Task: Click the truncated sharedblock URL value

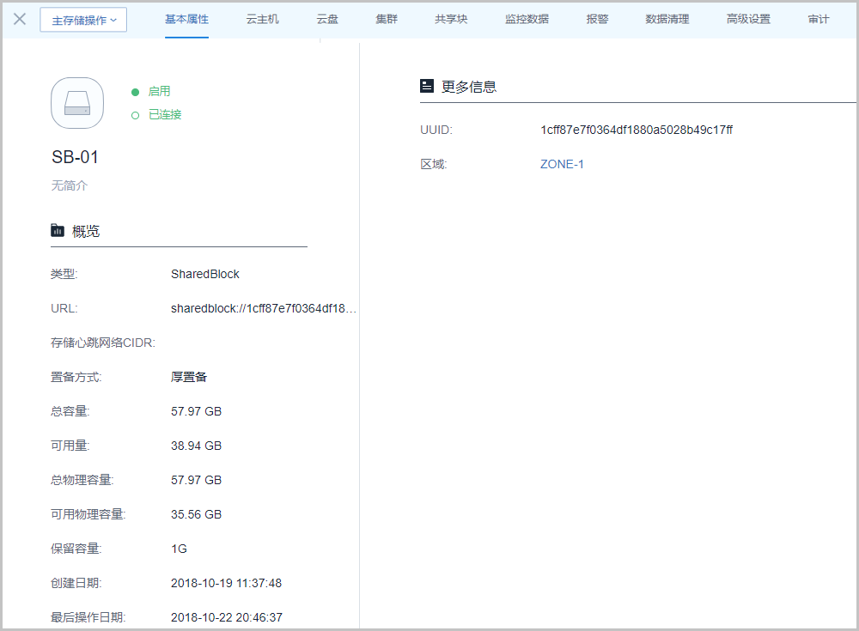Action: click(x=264, y=308)
